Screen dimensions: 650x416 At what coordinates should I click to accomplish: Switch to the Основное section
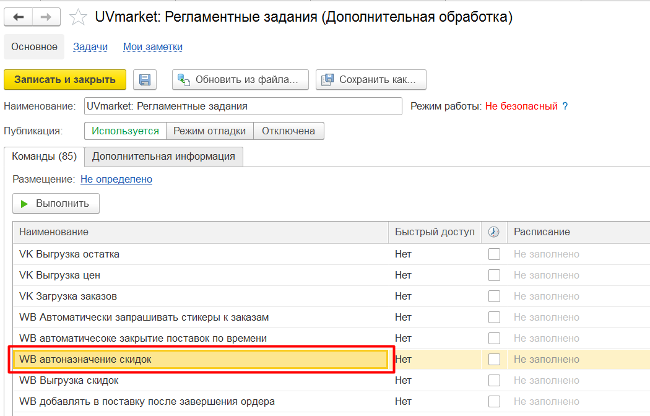tap(34, 47)
